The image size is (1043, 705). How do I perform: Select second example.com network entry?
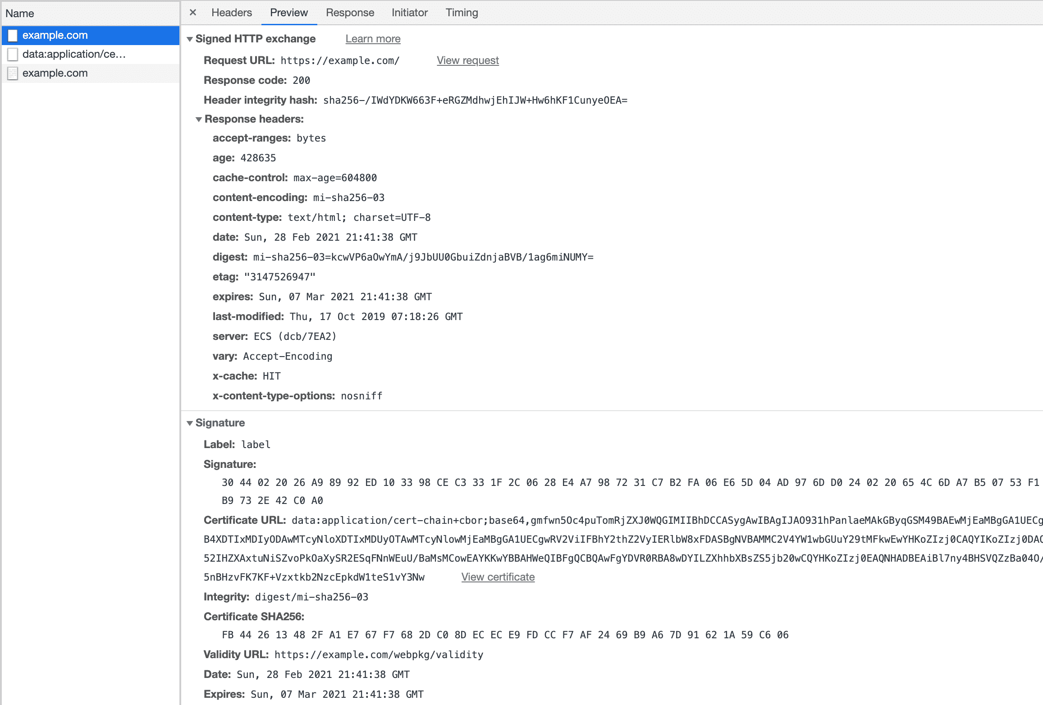[x=55, y=73]
